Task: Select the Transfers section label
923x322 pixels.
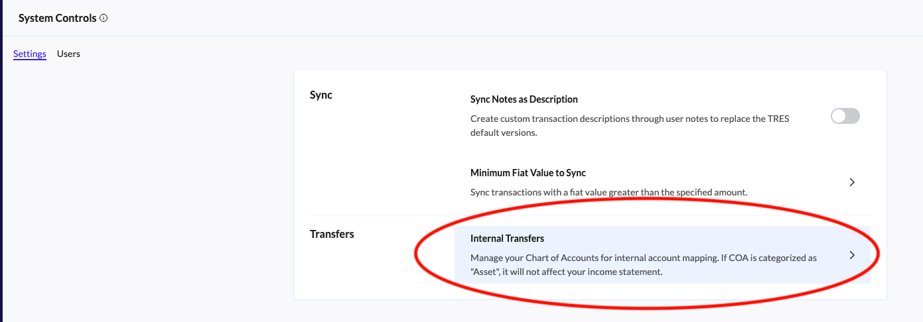Action: [332, 234]
